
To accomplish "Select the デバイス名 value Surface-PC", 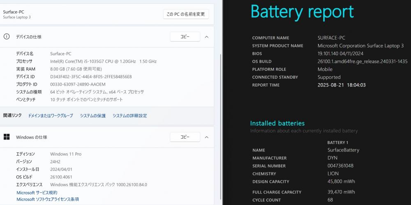I will (x=60, y=54).
